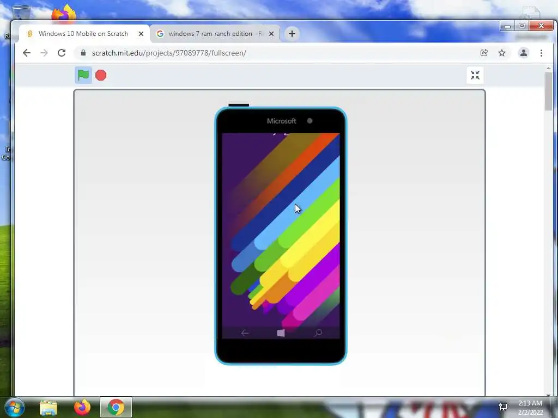The image size is (558, 418).
Task: Tap the phone's search magnifier button
Action: 318,333
